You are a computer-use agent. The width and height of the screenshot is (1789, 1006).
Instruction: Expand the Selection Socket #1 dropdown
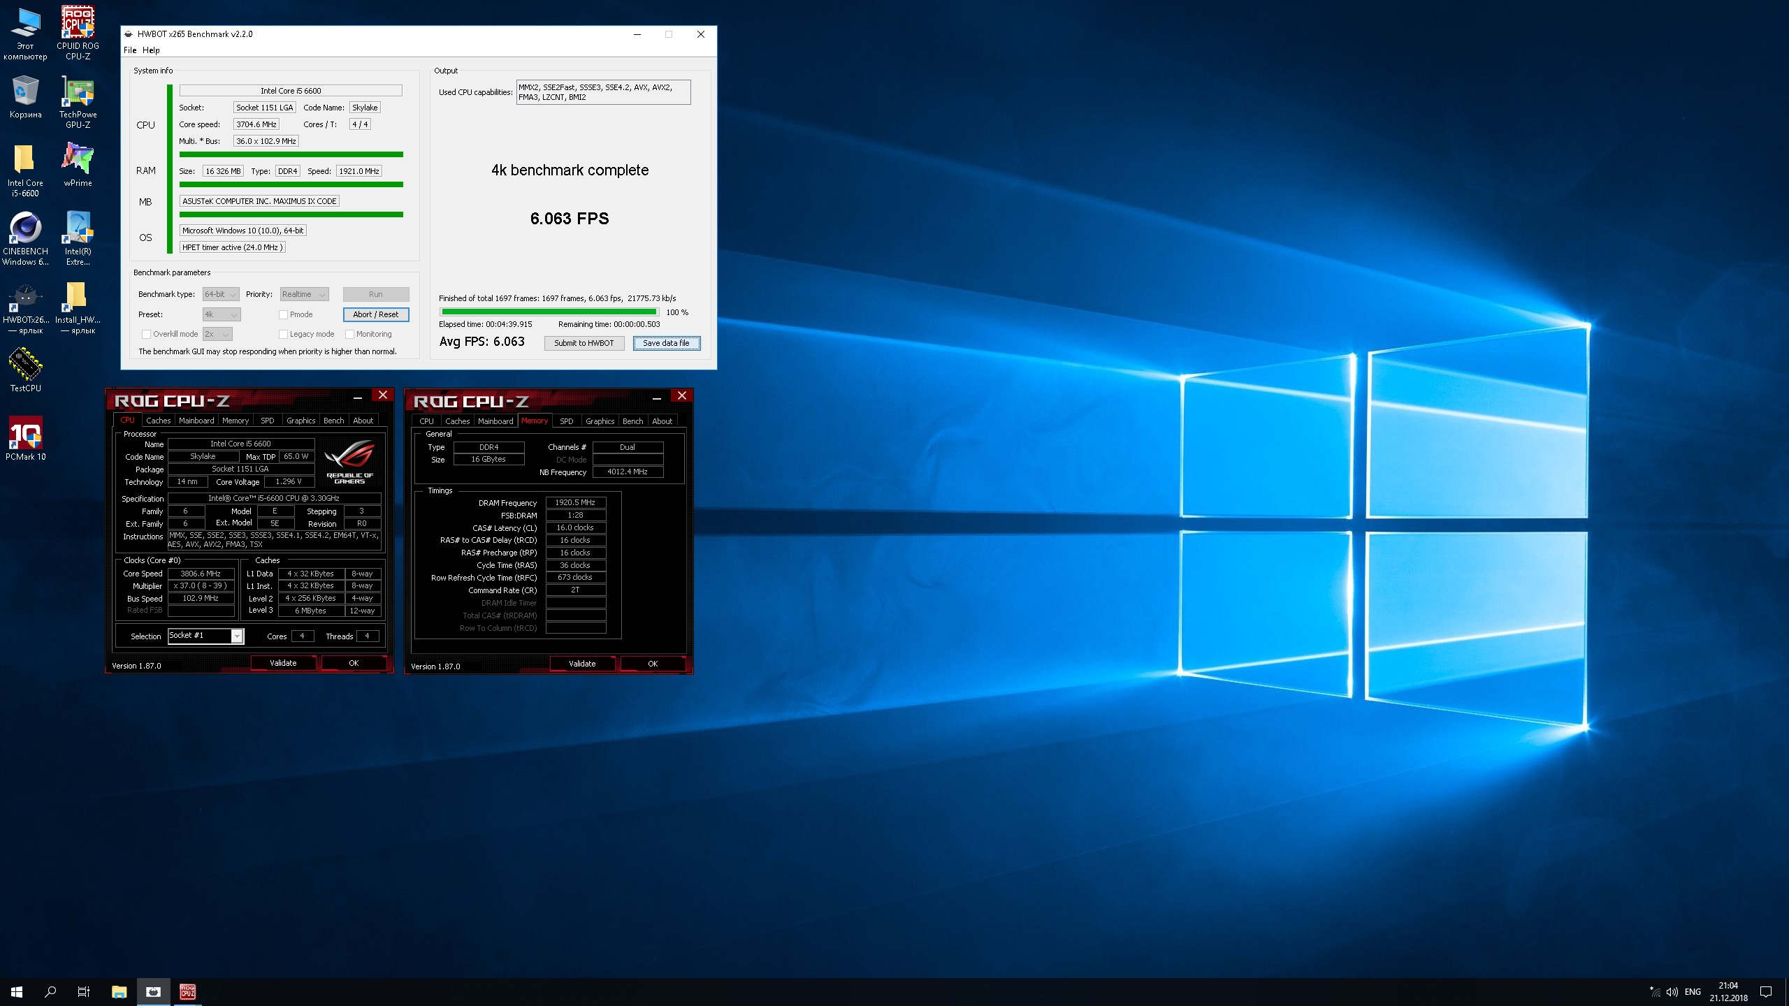(237, 636)
